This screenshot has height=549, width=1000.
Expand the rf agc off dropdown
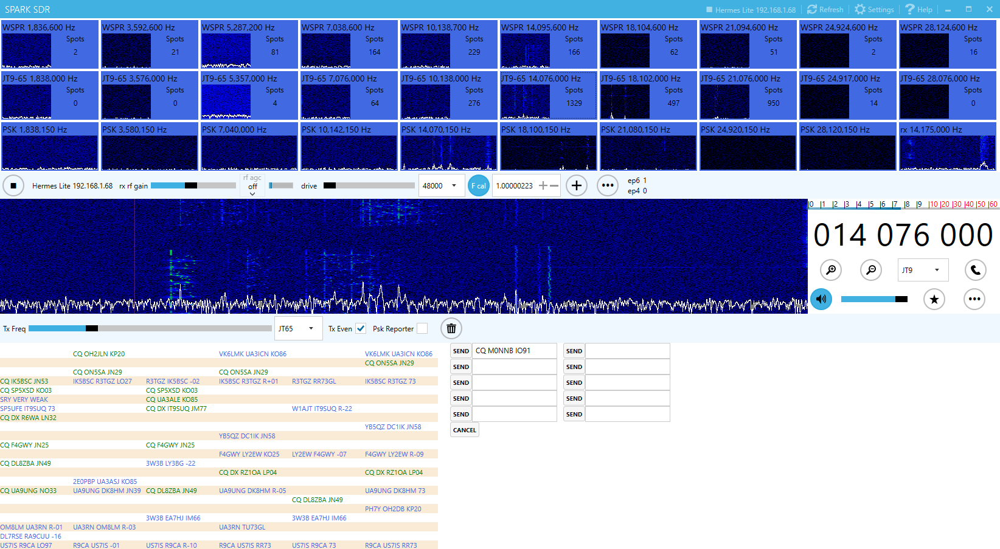click(252, 186)
